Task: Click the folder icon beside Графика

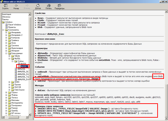Action: tap(9, 40)
